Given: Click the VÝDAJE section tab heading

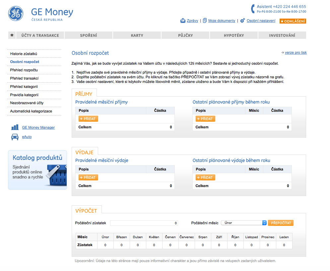Looking at the screenshot, I should 84,153.
